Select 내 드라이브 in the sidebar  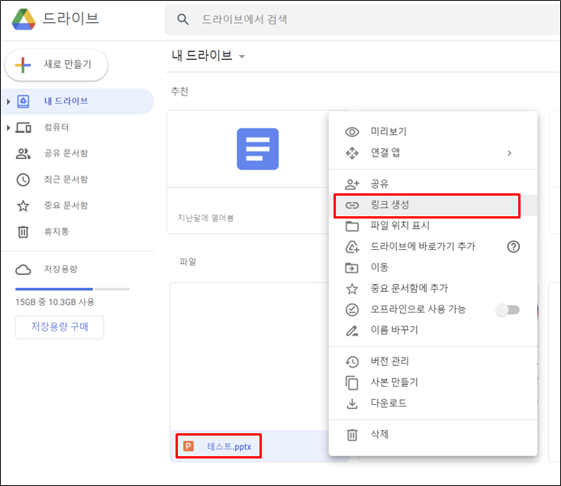pyautogui.click(x=78, y=102)
